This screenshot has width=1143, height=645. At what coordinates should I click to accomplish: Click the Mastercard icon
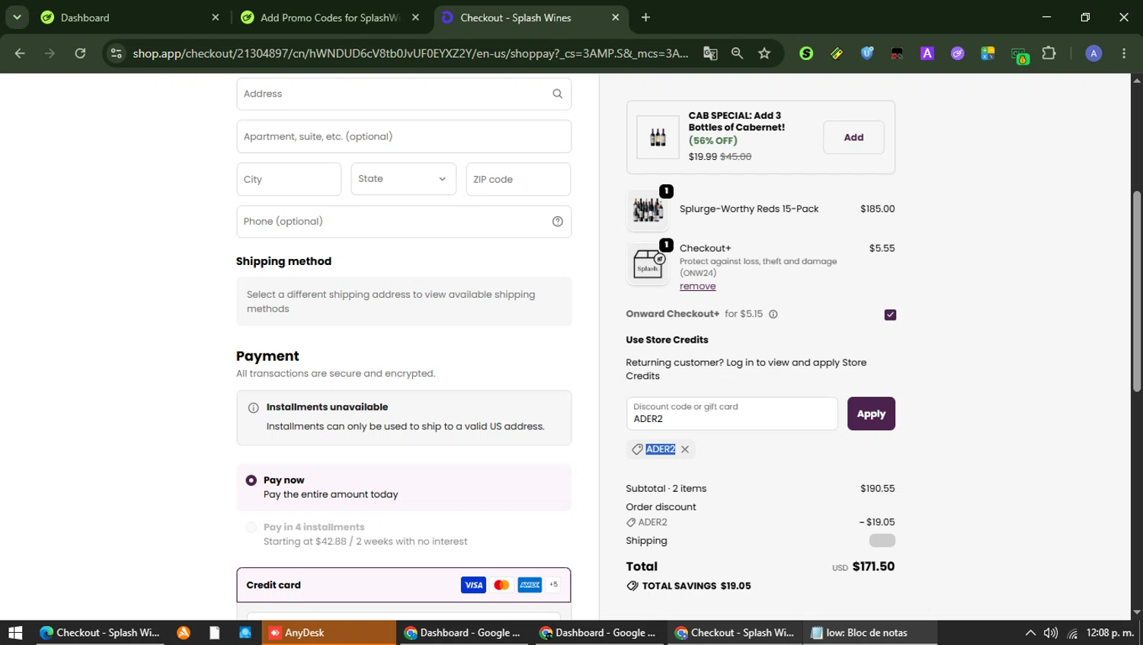tap(501, 585)
